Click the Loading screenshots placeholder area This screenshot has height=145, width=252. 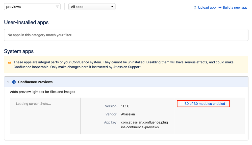(33, 104)
